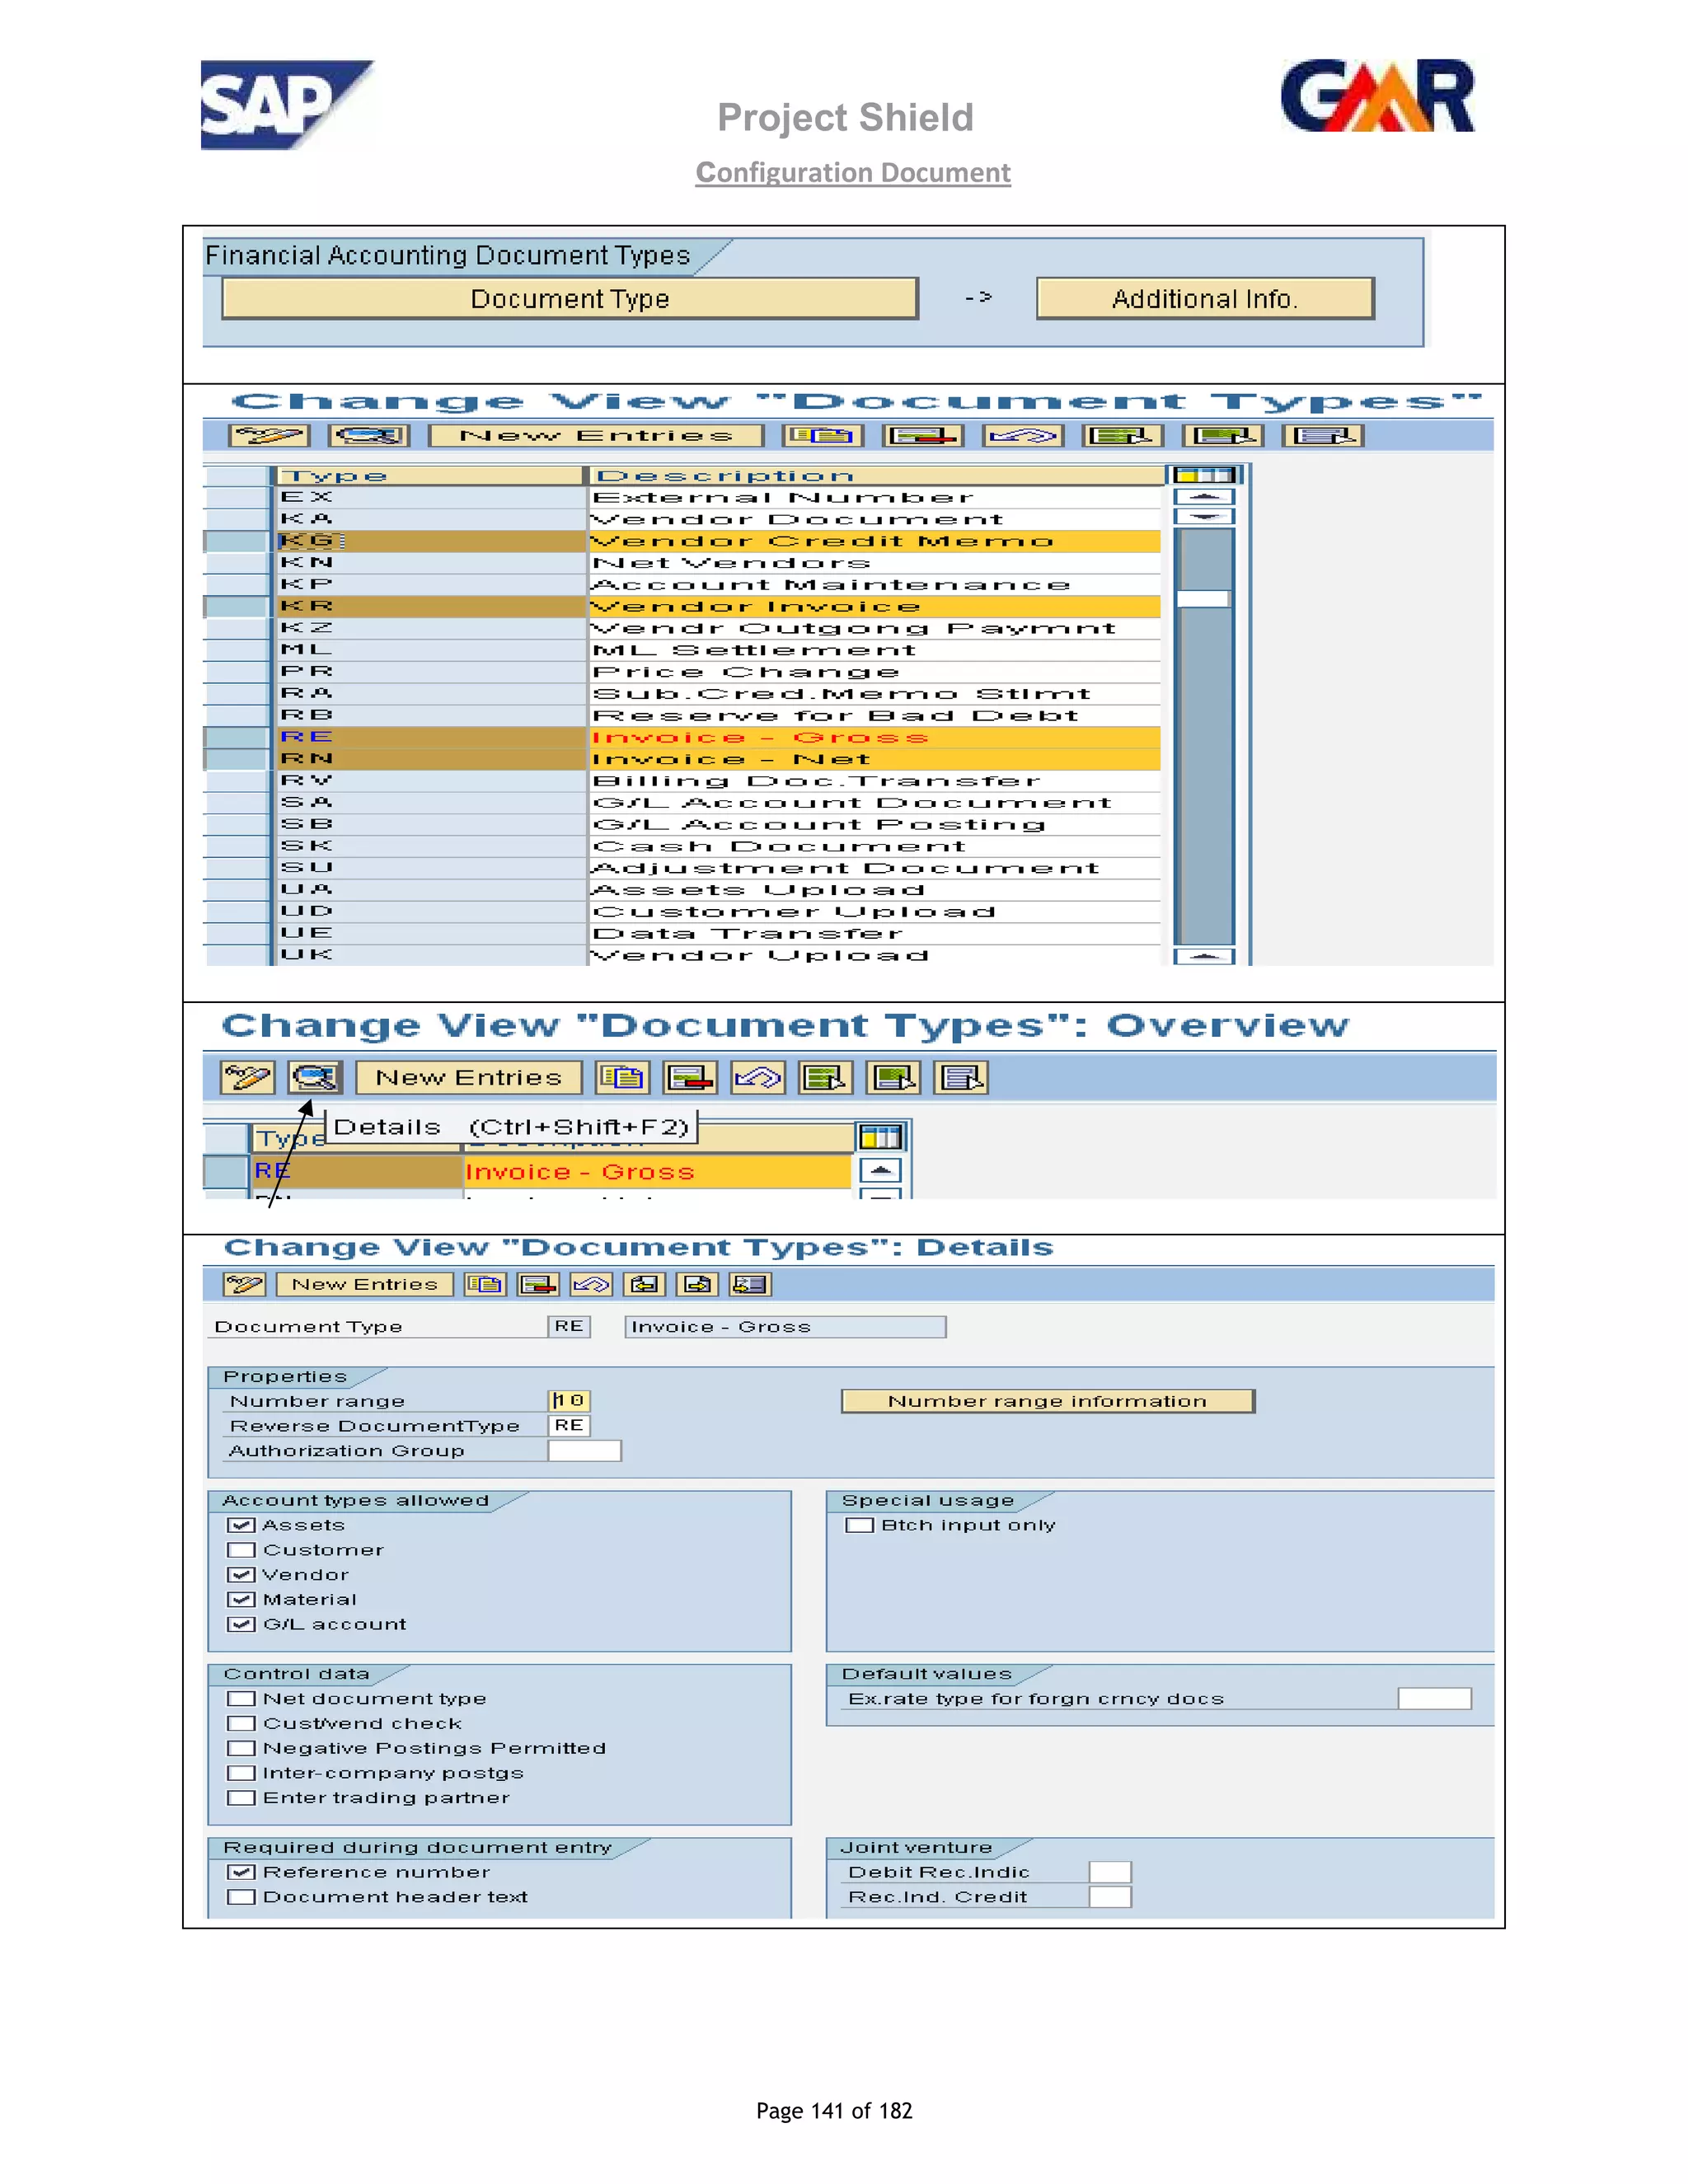1688x2184 pixels.
Task: Open table settings icon beside Description column header
Action: click(x=1204, y=475)
